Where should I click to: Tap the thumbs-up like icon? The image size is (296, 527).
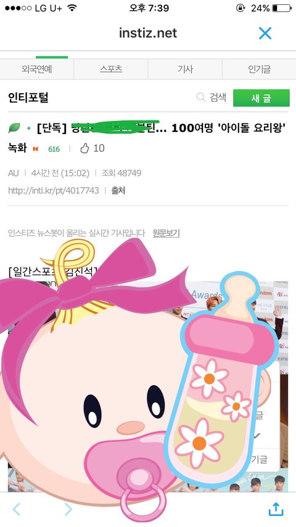point(84,148)
